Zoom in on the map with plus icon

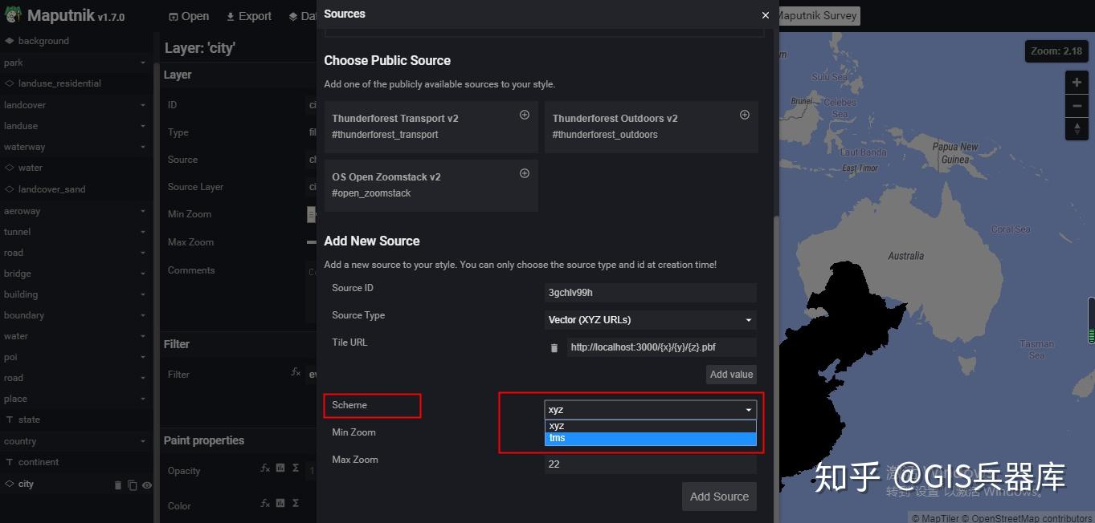(1077, 81)
